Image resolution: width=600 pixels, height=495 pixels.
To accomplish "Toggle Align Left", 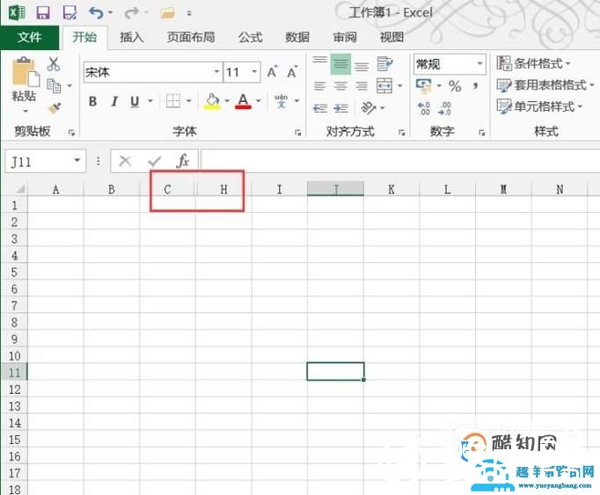I will pos(320,86).
